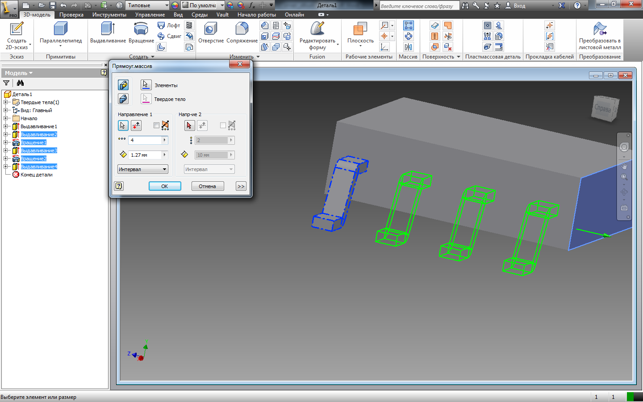Click the filter funnel icon in model browser

click(x=6, y=83)
